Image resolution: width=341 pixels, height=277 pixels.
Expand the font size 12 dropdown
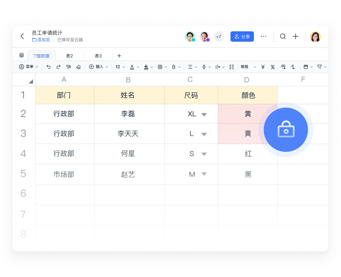coord(120,67)
